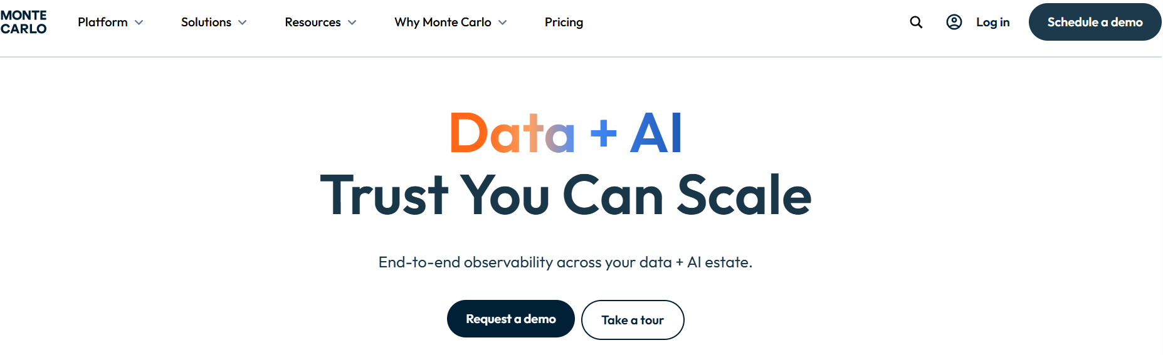
Task: Select the Resources menu label
Action: click(x=313, y=23)
